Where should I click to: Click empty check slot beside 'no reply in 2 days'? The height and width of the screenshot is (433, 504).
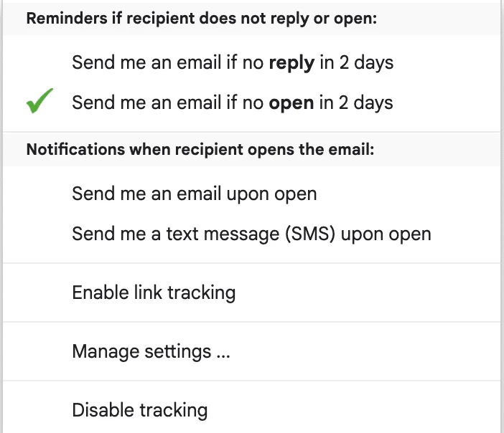coord(39,62)
